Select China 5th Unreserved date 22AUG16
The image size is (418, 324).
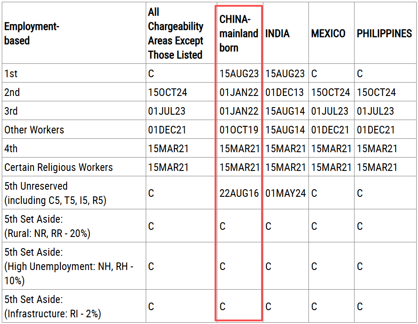[x=239, y=193]
